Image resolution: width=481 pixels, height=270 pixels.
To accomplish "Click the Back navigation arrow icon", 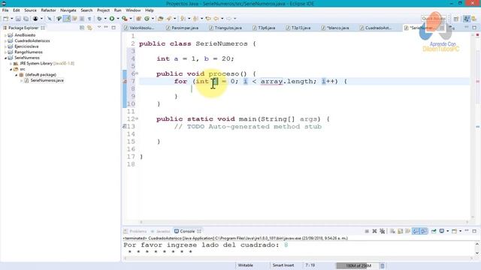I will tap(216, 19).
